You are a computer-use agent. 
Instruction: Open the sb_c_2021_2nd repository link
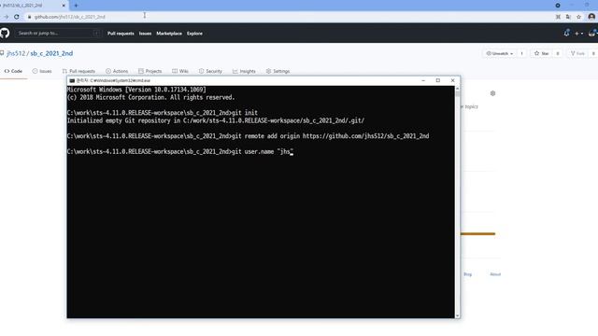(51, 53)
